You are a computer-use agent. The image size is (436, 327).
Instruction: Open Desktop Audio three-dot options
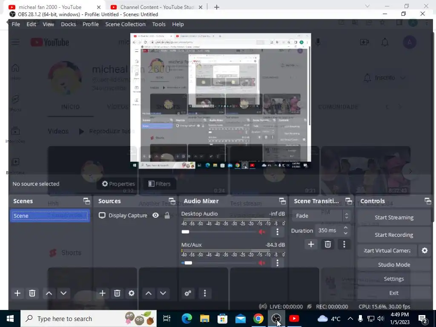pos(277,232)
